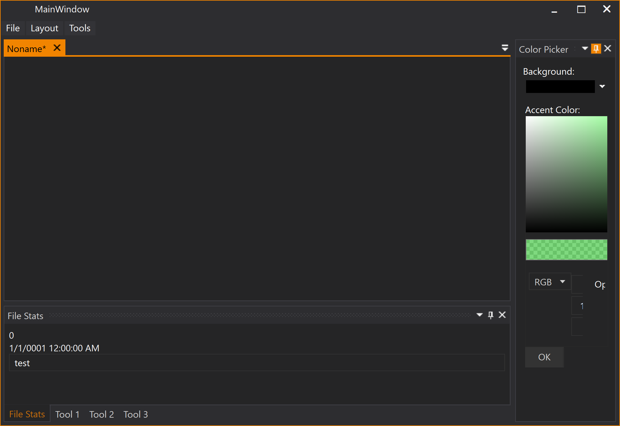Image resolution: width=620 pixels, height=426 pixels.
Task: Open the document list dropdown arrow
Action: pyautogui.click(x=505, y=48)
